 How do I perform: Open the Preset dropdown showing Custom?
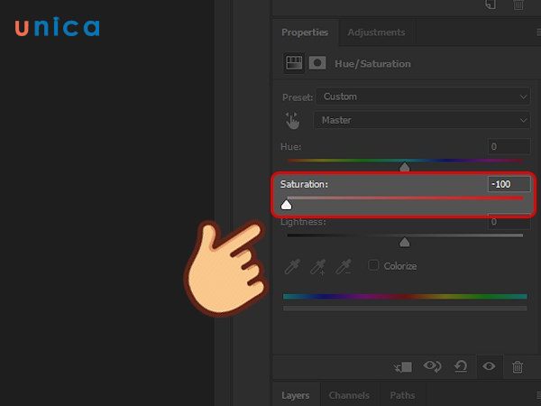tap(423, 97)
